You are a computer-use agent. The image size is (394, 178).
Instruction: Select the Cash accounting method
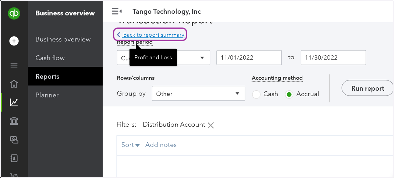256,94
